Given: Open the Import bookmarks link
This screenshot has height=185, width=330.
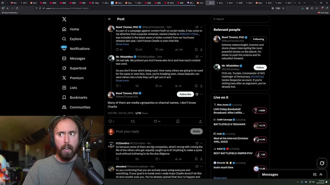Looking at the screenshot, I should click(x=10, y=13).
